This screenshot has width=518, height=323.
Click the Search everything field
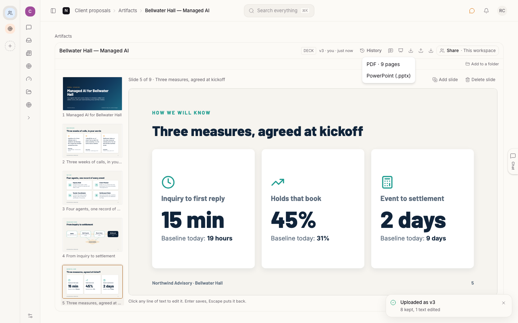pyautogui.click(x=279, y=11)
